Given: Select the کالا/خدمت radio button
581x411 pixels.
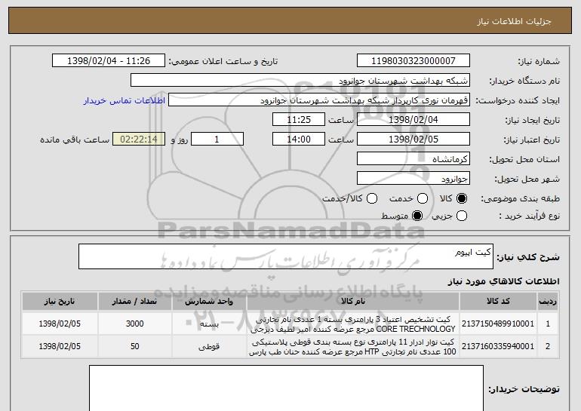Looking at the screenshot, I should point(372,198).
